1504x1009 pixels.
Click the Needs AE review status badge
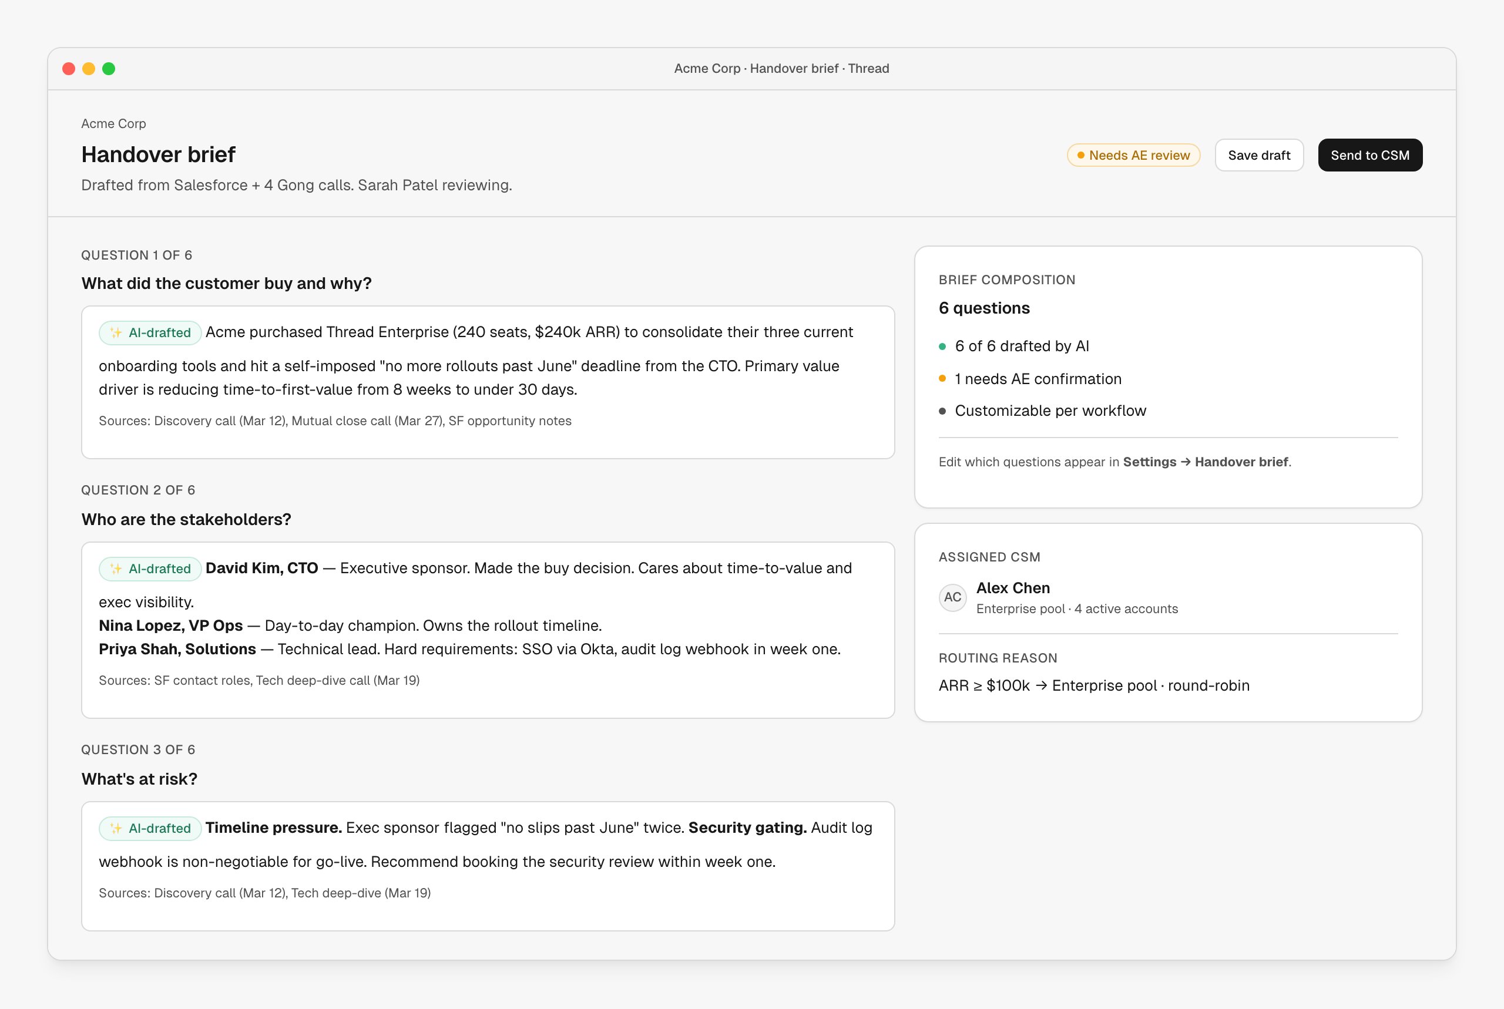click(x=1133, y=155)
